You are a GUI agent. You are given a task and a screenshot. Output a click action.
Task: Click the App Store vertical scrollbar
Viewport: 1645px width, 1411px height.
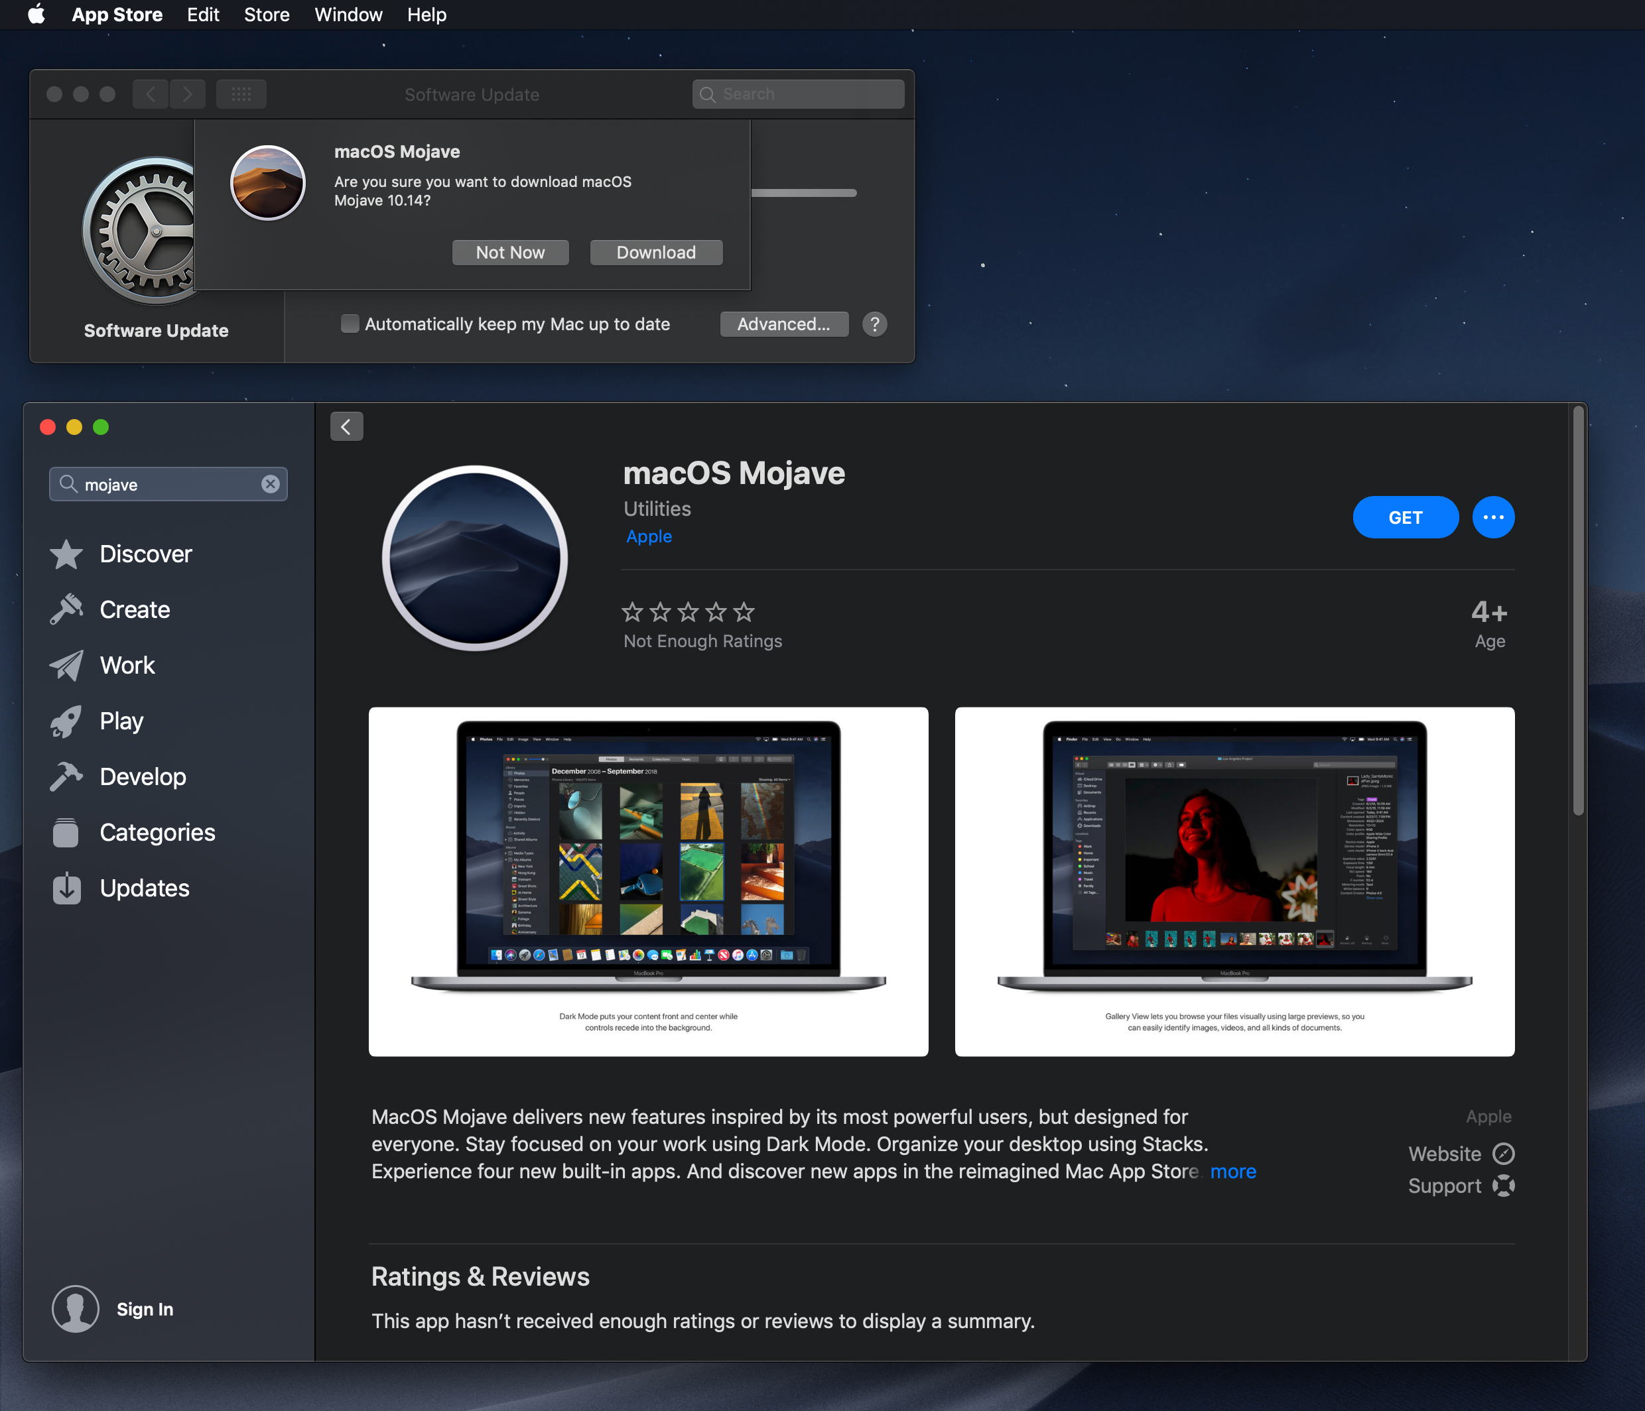pos(1578,611)
